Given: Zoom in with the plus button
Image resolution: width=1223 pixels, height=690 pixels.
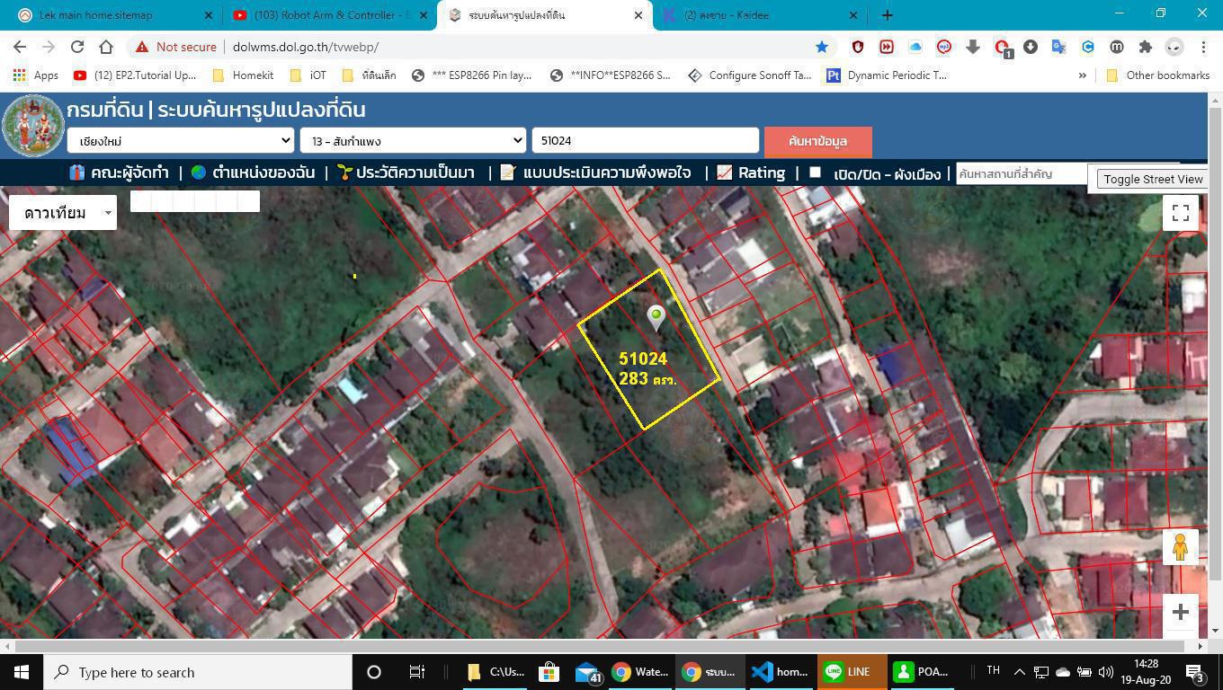Looking at the screenshot, I should (x=1180, y=612).
